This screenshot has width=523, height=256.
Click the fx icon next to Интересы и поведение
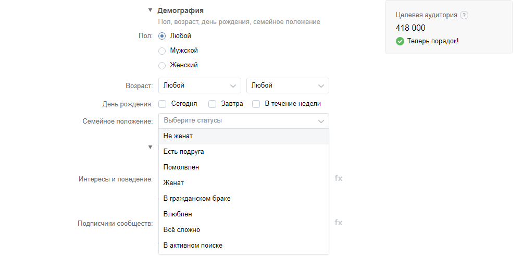(x=339, y=178)
